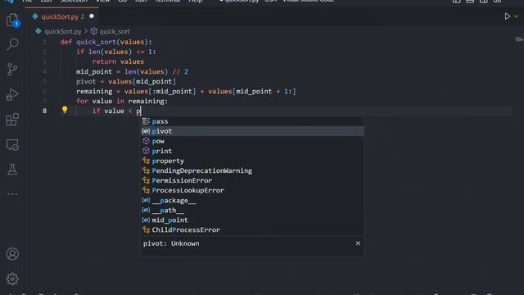Select the '__path__' suggestion
Image resolution: width=524 pixels, height=295 pixels.
[252, 210]
